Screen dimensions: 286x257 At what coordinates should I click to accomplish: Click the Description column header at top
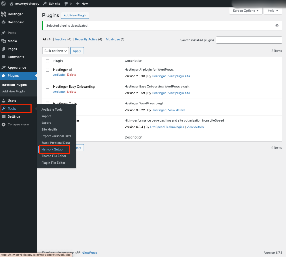(x=133, y=61)
